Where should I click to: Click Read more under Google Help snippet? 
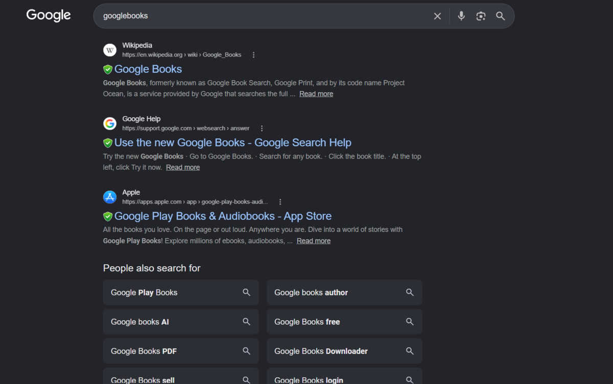coord(183,167)
